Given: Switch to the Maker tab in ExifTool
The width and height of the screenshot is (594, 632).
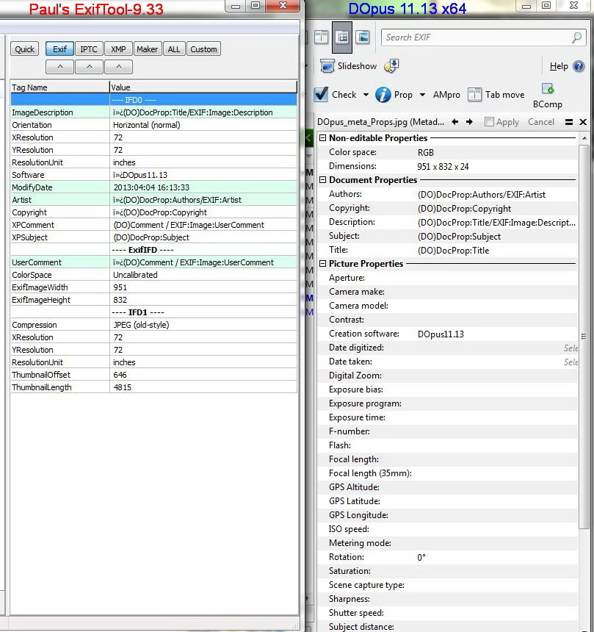Looking at the screenshot, I should (x=147, y=49).
